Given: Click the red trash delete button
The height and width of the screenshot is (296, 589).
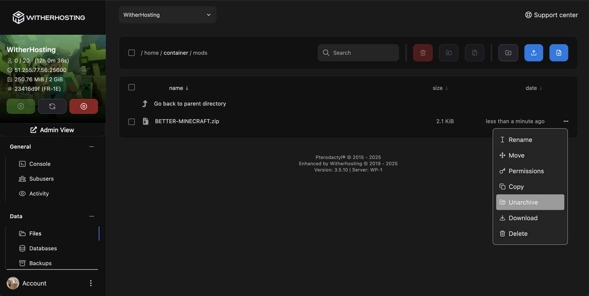Looking at the screenshot, I should [423, 53].
